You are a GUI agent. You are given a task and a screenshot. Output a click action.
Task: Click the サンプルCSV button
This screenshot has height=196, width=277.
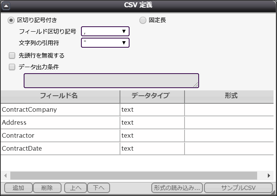238,188
